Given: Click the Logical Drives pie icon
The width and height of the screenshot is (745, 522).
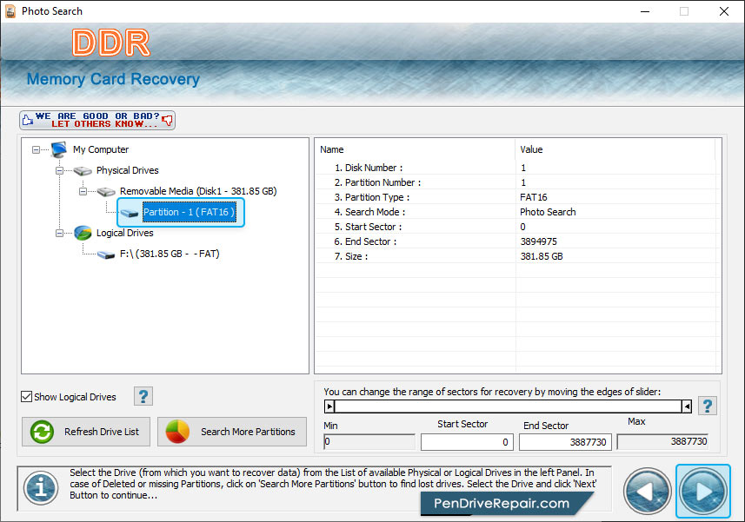Looking at the screenshot, I should click(x=83, y=233).
